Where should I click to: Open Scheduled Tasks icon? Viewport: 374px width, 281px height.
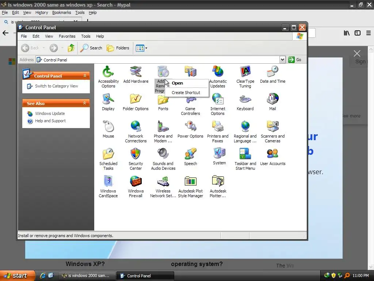(x=108, y=160)
